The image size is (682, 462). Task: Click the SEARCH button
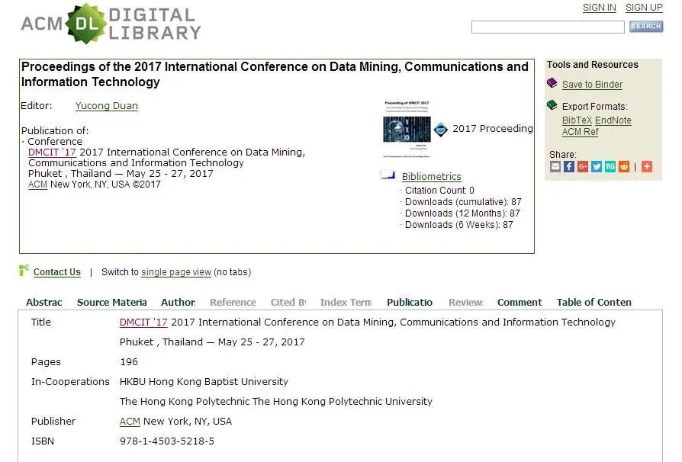click(x=646, y=27)
